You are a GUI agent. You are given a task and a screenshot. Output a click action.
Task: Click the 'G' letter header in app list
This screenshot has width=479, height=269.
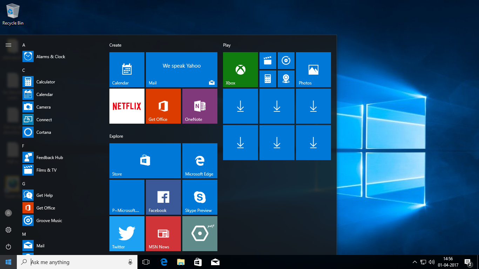click(24, 184)
